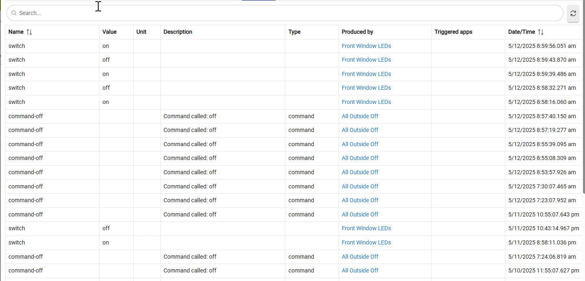Open All Outside Off from 5/11/2025 7:24:06.819 am row

(360, 257)
